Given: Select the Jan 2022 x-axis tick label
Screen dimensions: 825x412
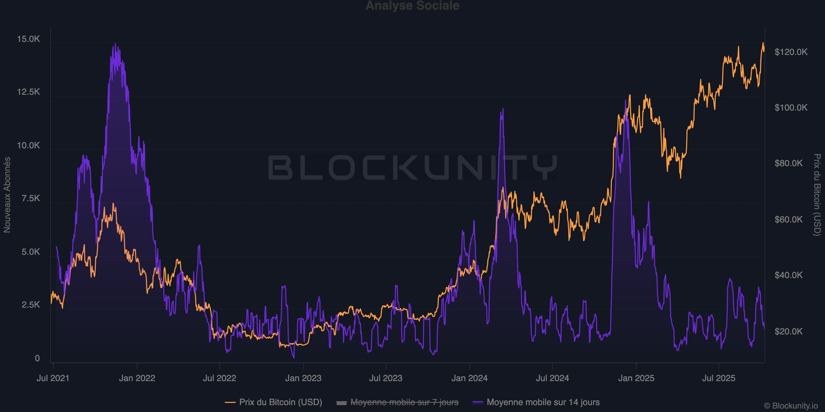Looking at the screenshot, I should 137,378.
